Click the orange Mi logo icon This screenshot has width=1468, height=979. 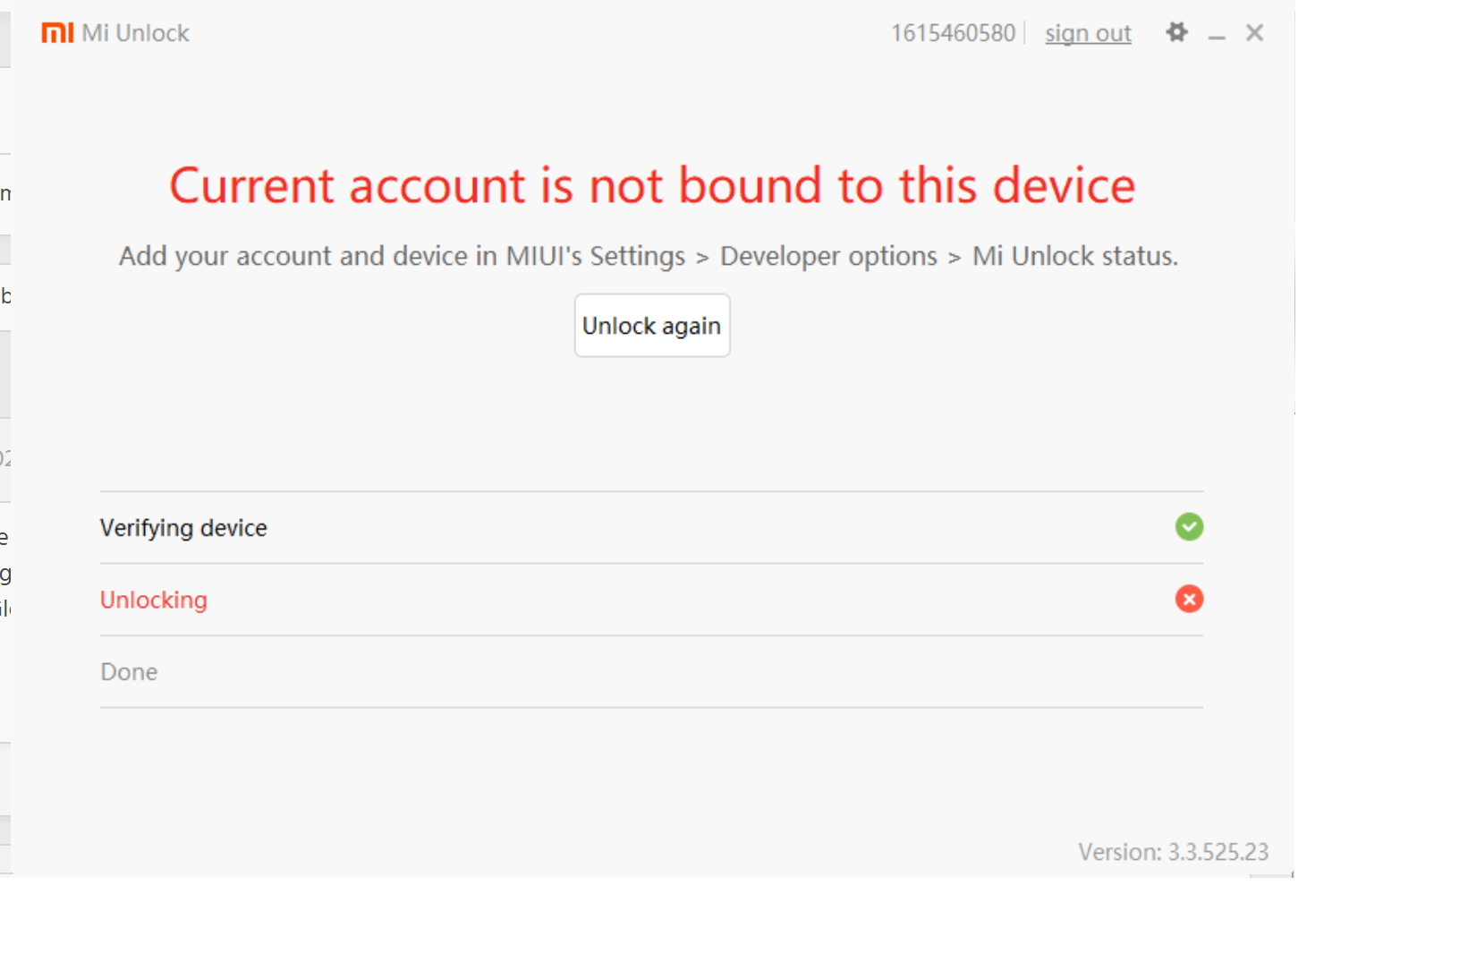pos(57,33)
